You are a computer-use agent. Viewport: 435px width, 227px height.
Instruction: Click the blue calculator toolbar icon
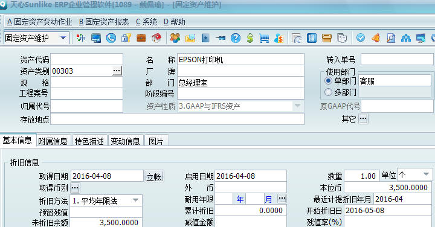pos(312,38)
